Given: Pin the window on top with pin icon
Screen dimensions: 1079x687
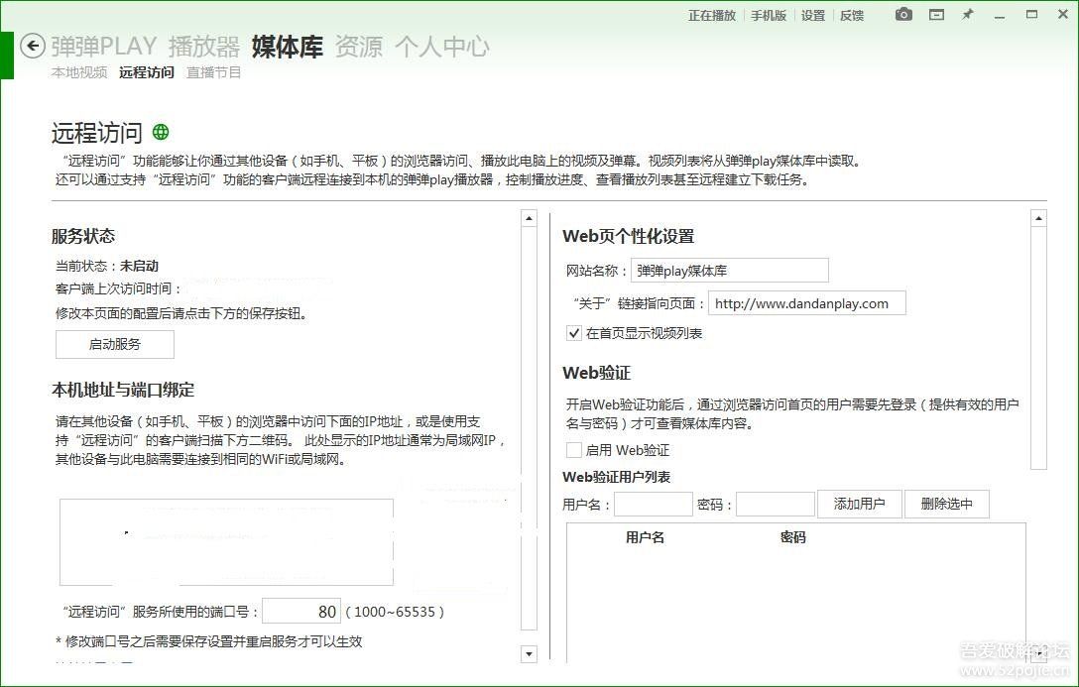Looking at the screenshot, I should click(x=968, y=15).
